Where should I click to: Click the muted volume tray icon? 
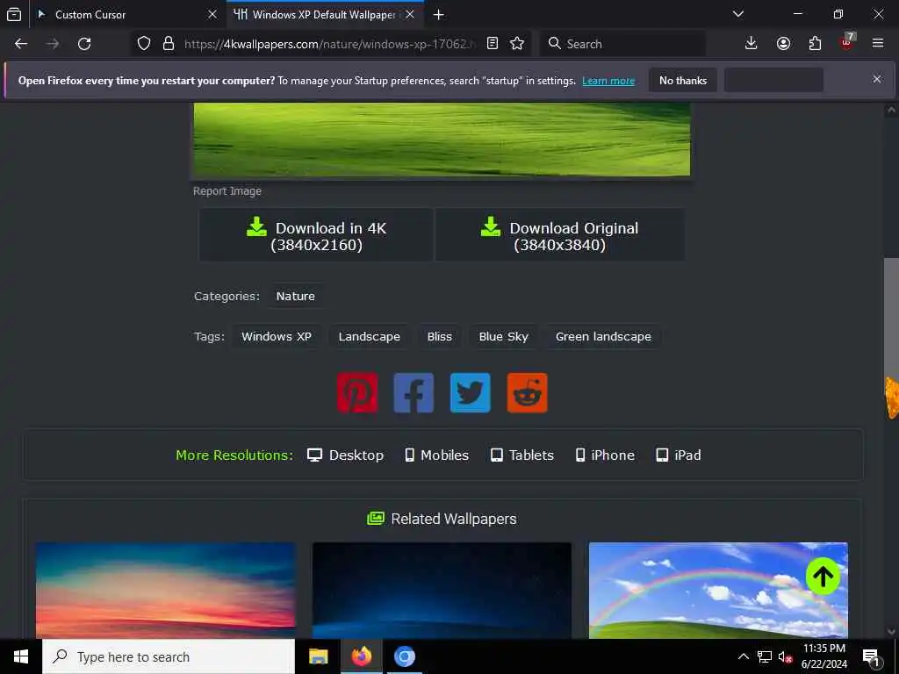(x=785, y=657)
